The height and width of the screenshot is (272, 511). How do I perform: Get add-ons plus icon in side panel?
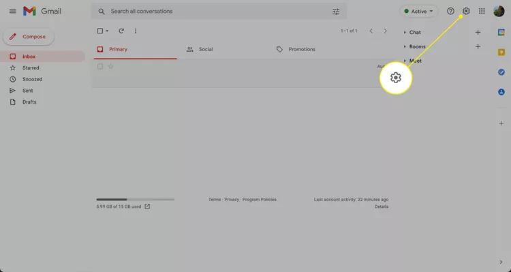pyautogui.click(x=501, y=123)
